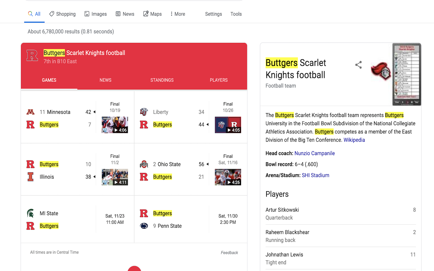This screenshot has height=271, width=434.
Task: Open the Standings tab
Action: point(162,80)
